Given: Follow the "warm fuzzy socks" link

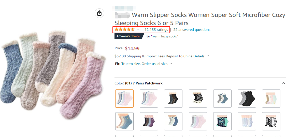Looking at the screenshot, I should pos(165,36).
